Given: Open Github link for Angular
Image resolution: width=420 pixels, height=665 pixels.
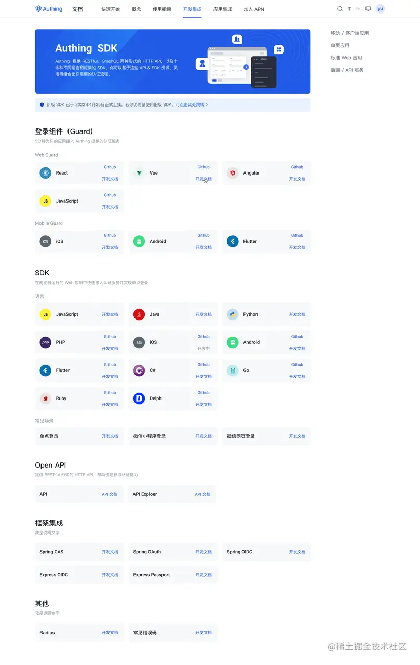Looking at the screenshot, I should pos(297,167).
